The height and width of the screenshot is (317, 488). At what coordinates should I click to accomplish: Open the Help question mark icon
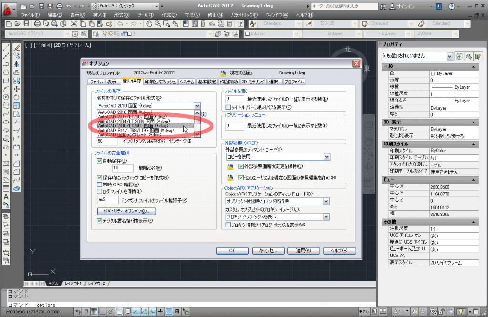[240, 24]
